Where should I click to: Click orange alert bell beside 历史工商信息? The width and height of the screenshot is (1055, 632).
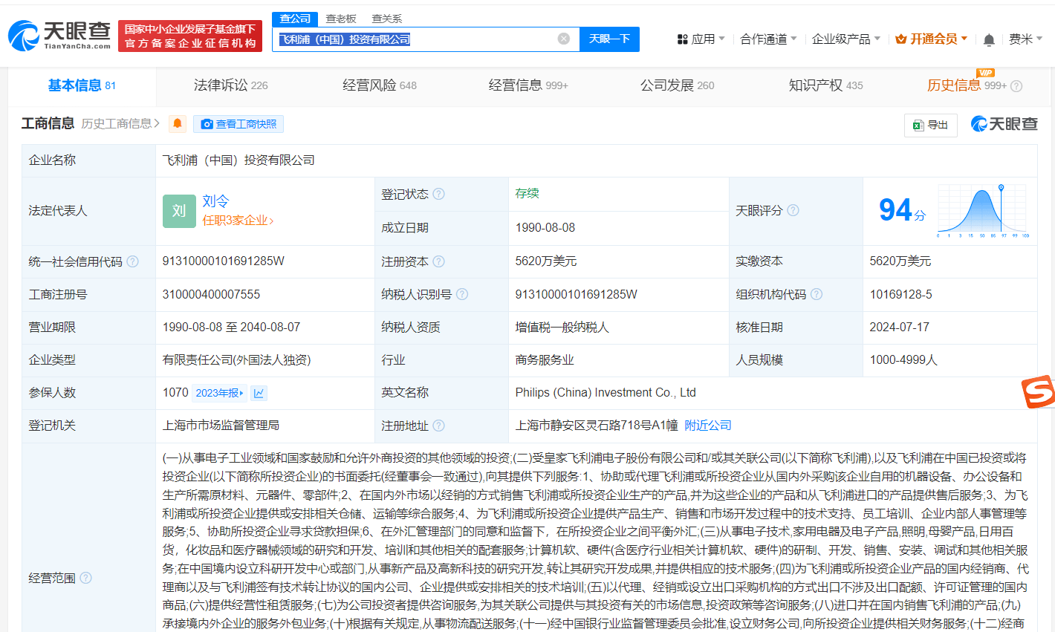(178, 124)
